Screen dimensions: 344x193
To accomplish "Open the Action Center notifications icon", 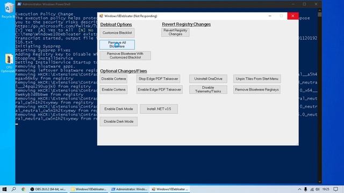I will [x=335, y=189].
